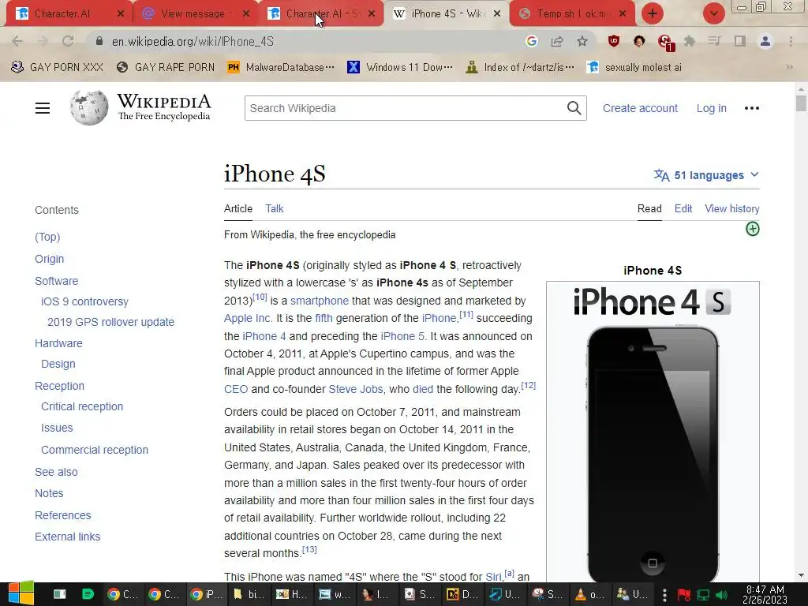The height and width of the screenshot is (606, 808).
Task: Open a new tab with the plus button
Action: click(x=653, y=13)
